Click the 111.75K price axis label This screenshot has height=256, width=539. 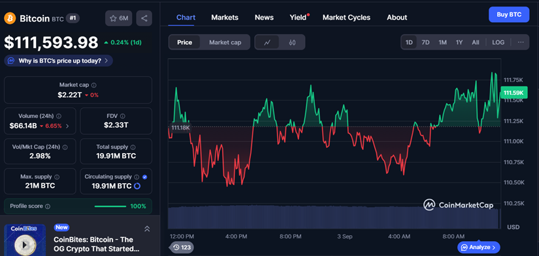(514, 80)
